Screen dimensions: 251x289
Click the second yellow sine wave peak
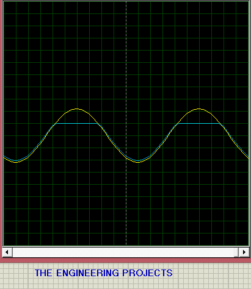(198, 109)
